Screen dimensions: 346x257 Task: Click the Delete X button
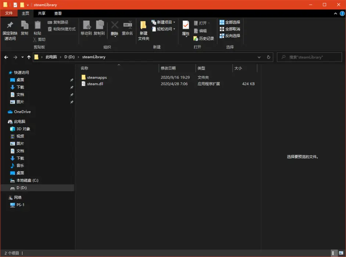[115, 29]
